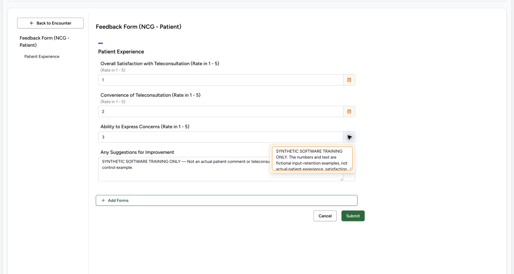Click the popup note textarea with orange border
514x274 pixels.
tap(312, 159)
